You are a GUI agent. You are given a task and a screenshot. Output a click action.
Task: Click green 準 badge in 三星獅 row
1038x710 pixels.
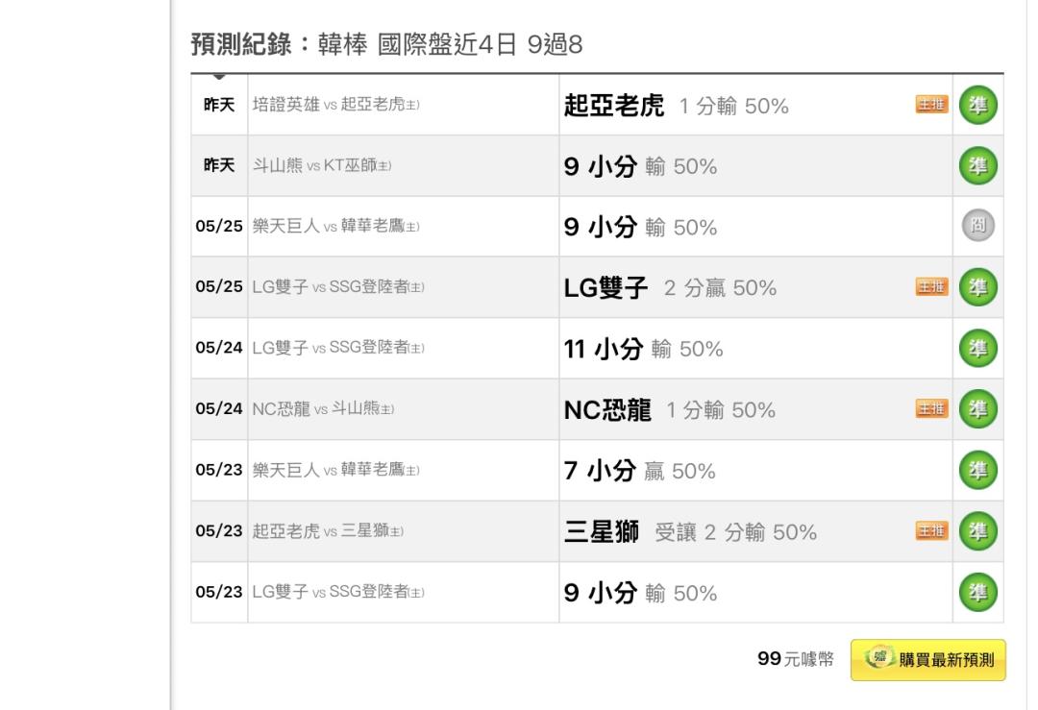click(977, 530)
